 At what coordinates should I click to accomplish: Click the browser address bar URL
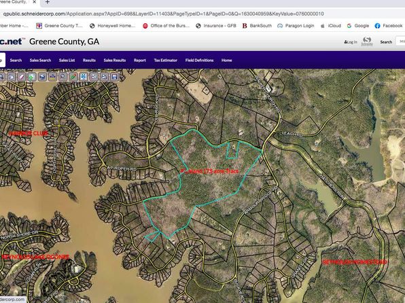click(164, 14)
